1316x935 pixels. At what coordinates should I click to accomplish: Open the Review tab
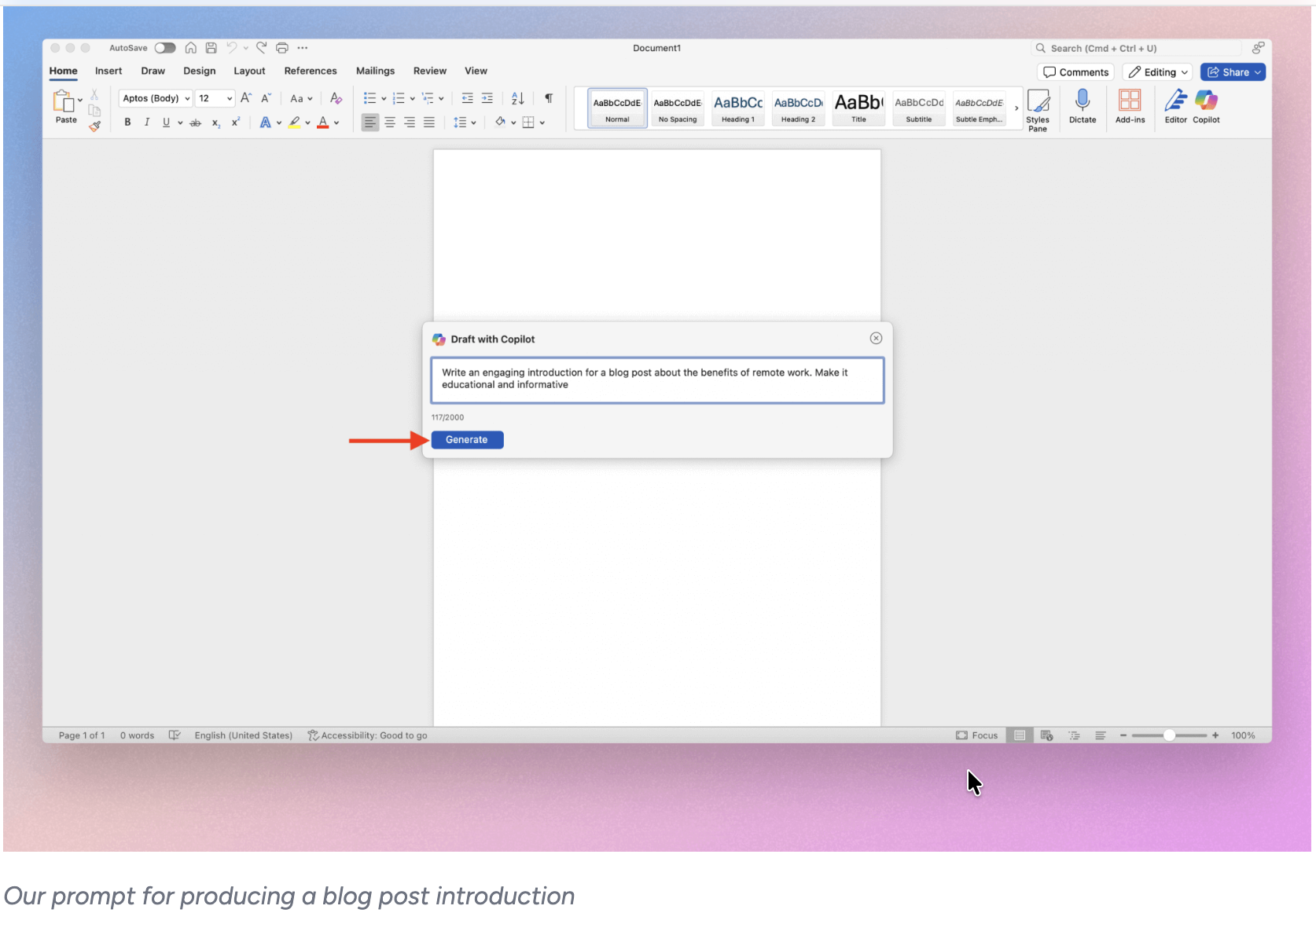click(429, 71)
